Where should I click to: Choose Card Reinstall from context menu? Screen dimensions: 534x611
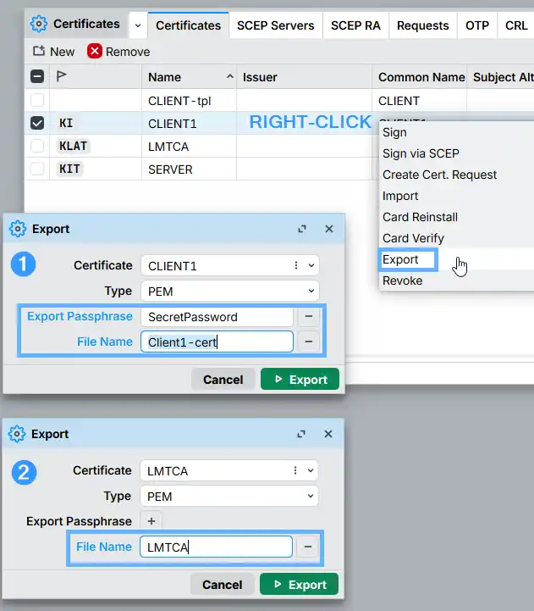(456, 217)
